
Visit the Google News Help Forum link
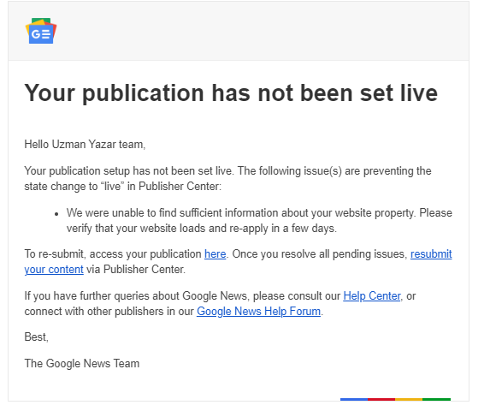(258, 312)
